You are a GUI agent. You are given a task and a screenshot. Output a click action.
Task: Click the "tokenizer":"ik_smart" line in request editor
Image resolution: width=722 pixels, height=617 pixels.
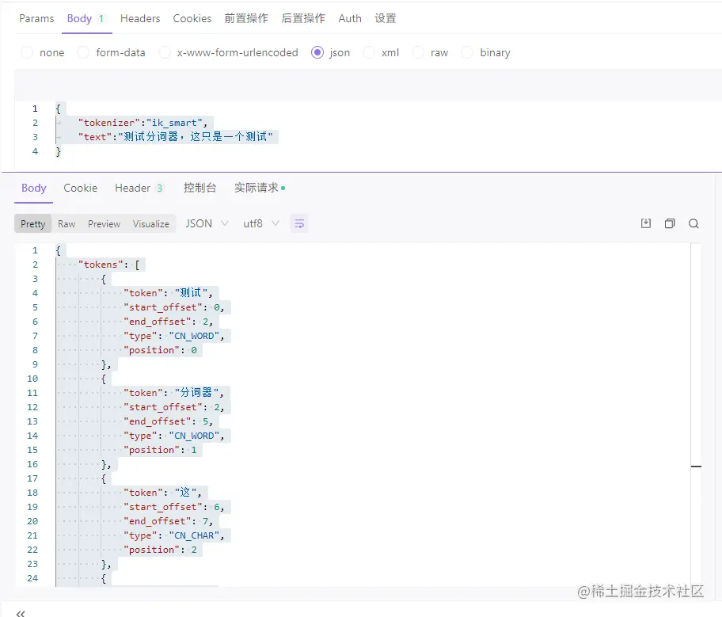pos(142,123)
